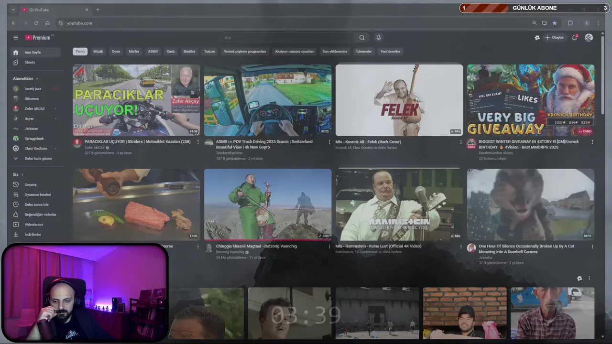
Task: Start voice search with microphone icon
Action: pos(379,38)
